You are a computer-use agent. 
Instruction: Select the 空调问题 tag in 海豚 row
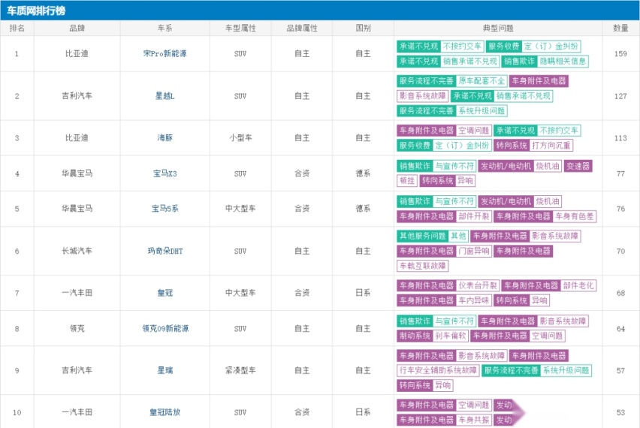tap(473, 131)
